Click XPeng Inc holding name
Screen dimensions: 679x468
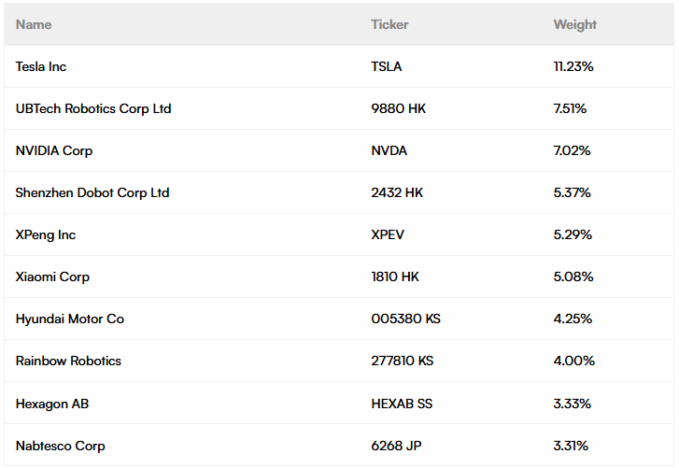[46, 234]
